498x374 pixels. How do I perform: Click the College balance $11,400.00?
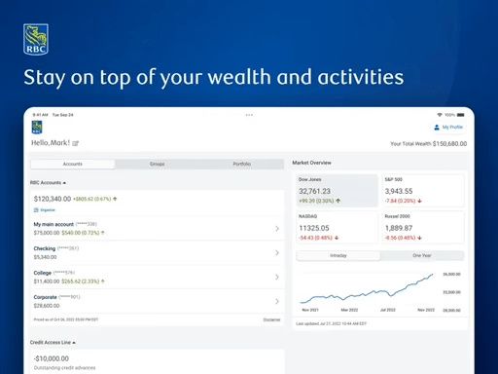click(47, 281)
